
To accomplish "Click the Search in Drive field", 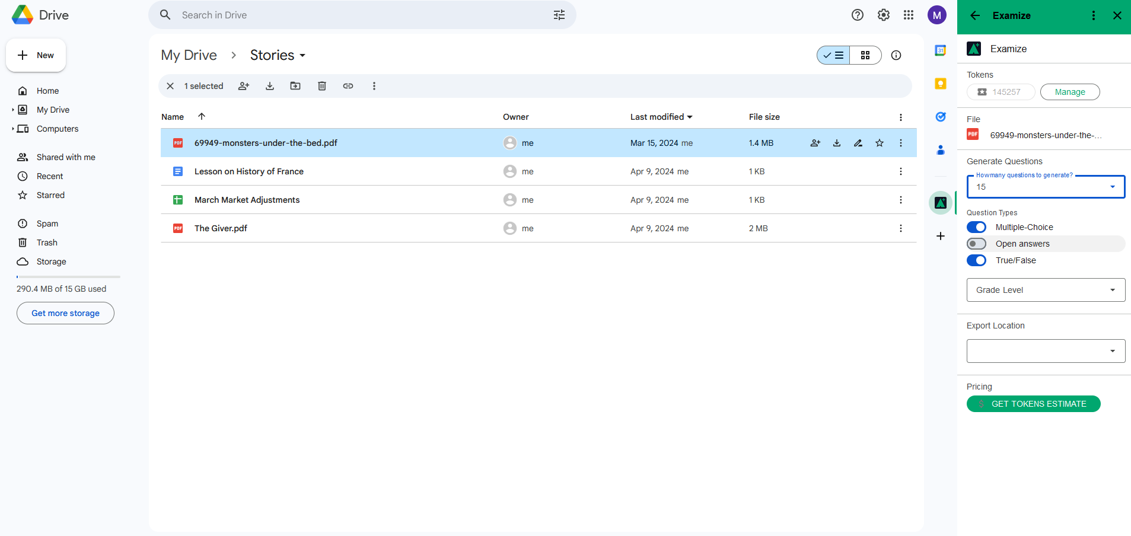I will (362, 15).
